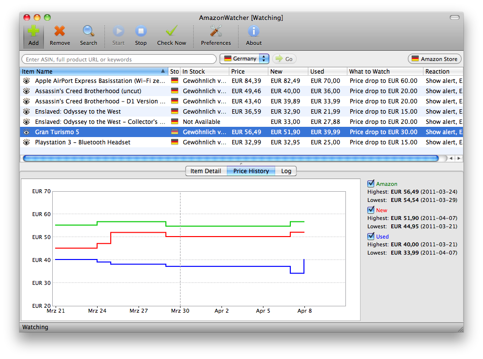Select Enslaved: Odyssey to the West row
This screenshot has height=359, width=483.
pos(241,112)
